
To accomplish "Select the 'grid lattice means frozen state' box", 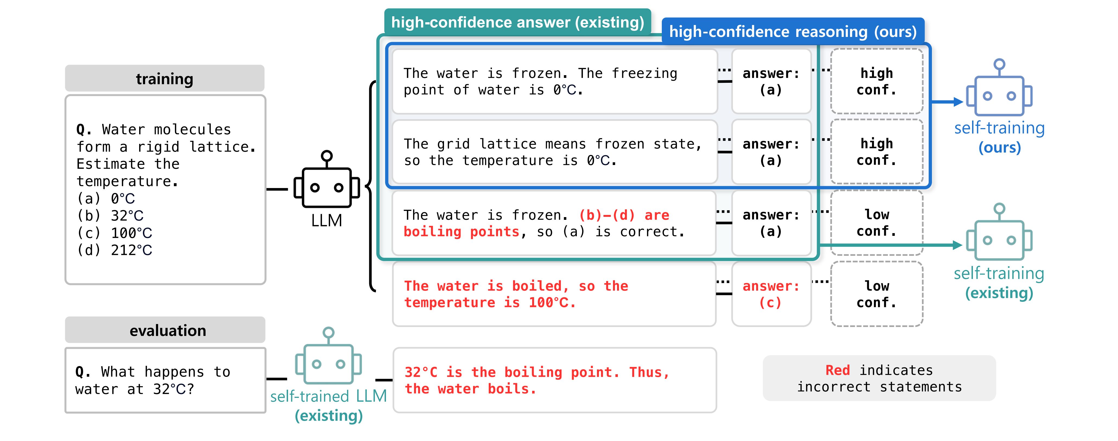I will pos(554,152).
